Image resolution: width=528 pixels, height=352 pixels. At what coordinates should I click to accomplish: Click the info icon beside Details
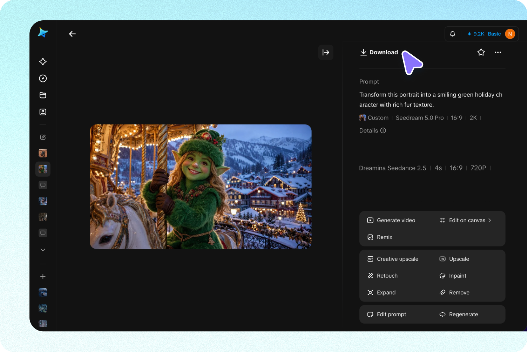coord(383,130)
